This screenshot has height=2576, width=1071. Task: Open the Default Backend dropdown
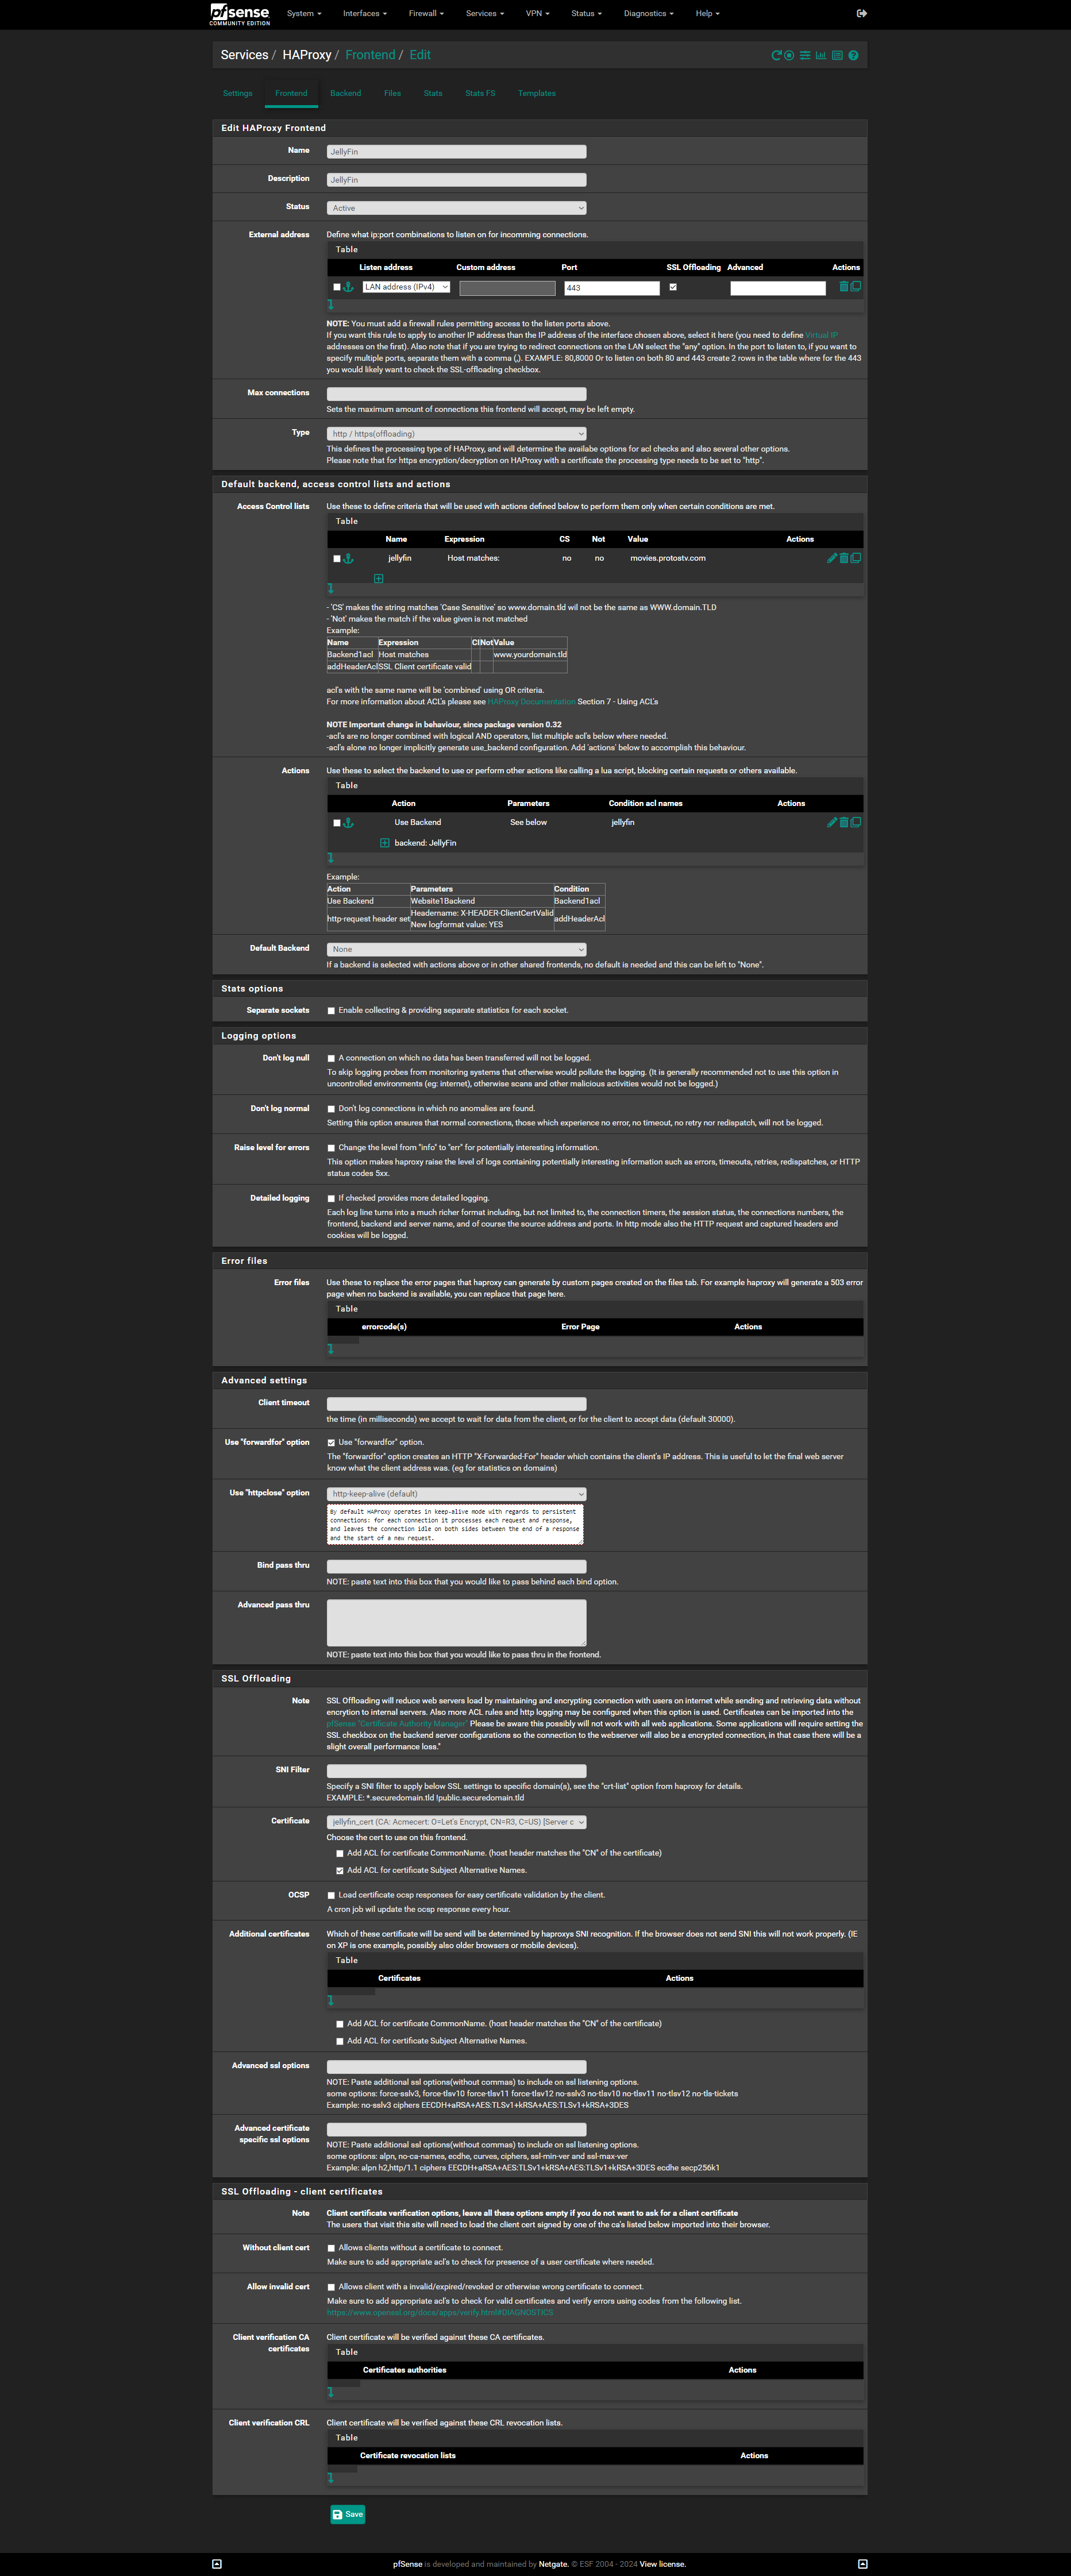point(456,949)
